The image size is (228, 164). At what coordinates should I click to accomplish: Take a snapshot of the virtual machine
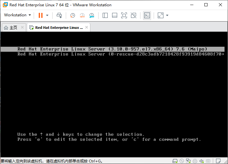[x=72, y=15]
